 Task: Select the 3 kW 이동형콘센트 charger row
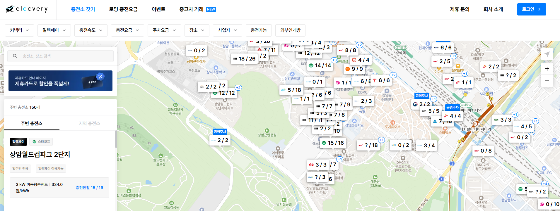[x=59, y=188]
